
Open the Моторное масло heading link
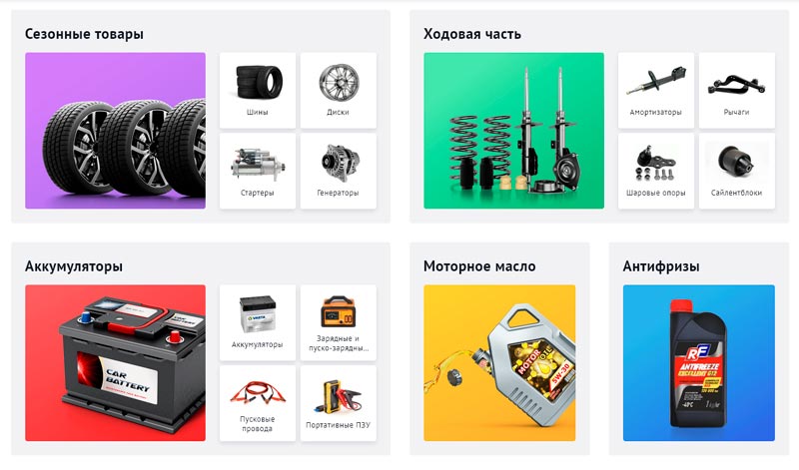[x=479, y=266]
